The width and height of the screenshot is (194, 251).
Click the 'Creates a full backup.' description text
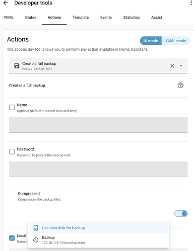[27, 86]
